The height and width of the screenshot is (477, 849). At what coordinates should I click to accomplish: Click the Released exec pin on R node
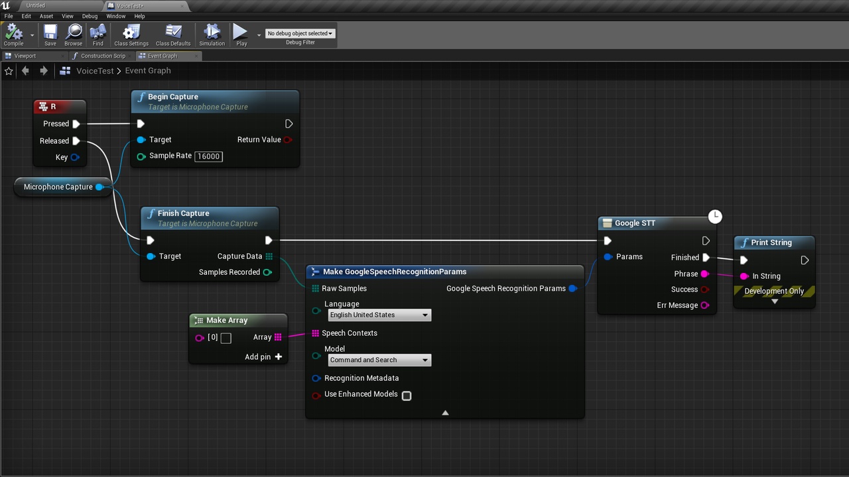(x=76, y=141)
